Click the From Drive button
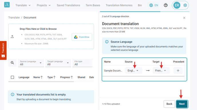Image resolution: width=197 pixels, height=110 pixels. (x=82, y=37)
